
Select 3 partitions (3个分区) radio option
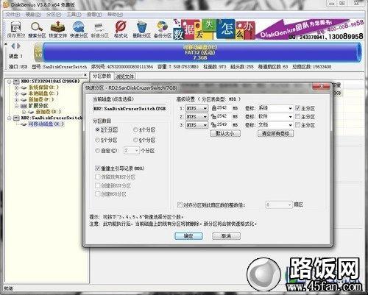(98, 129)
